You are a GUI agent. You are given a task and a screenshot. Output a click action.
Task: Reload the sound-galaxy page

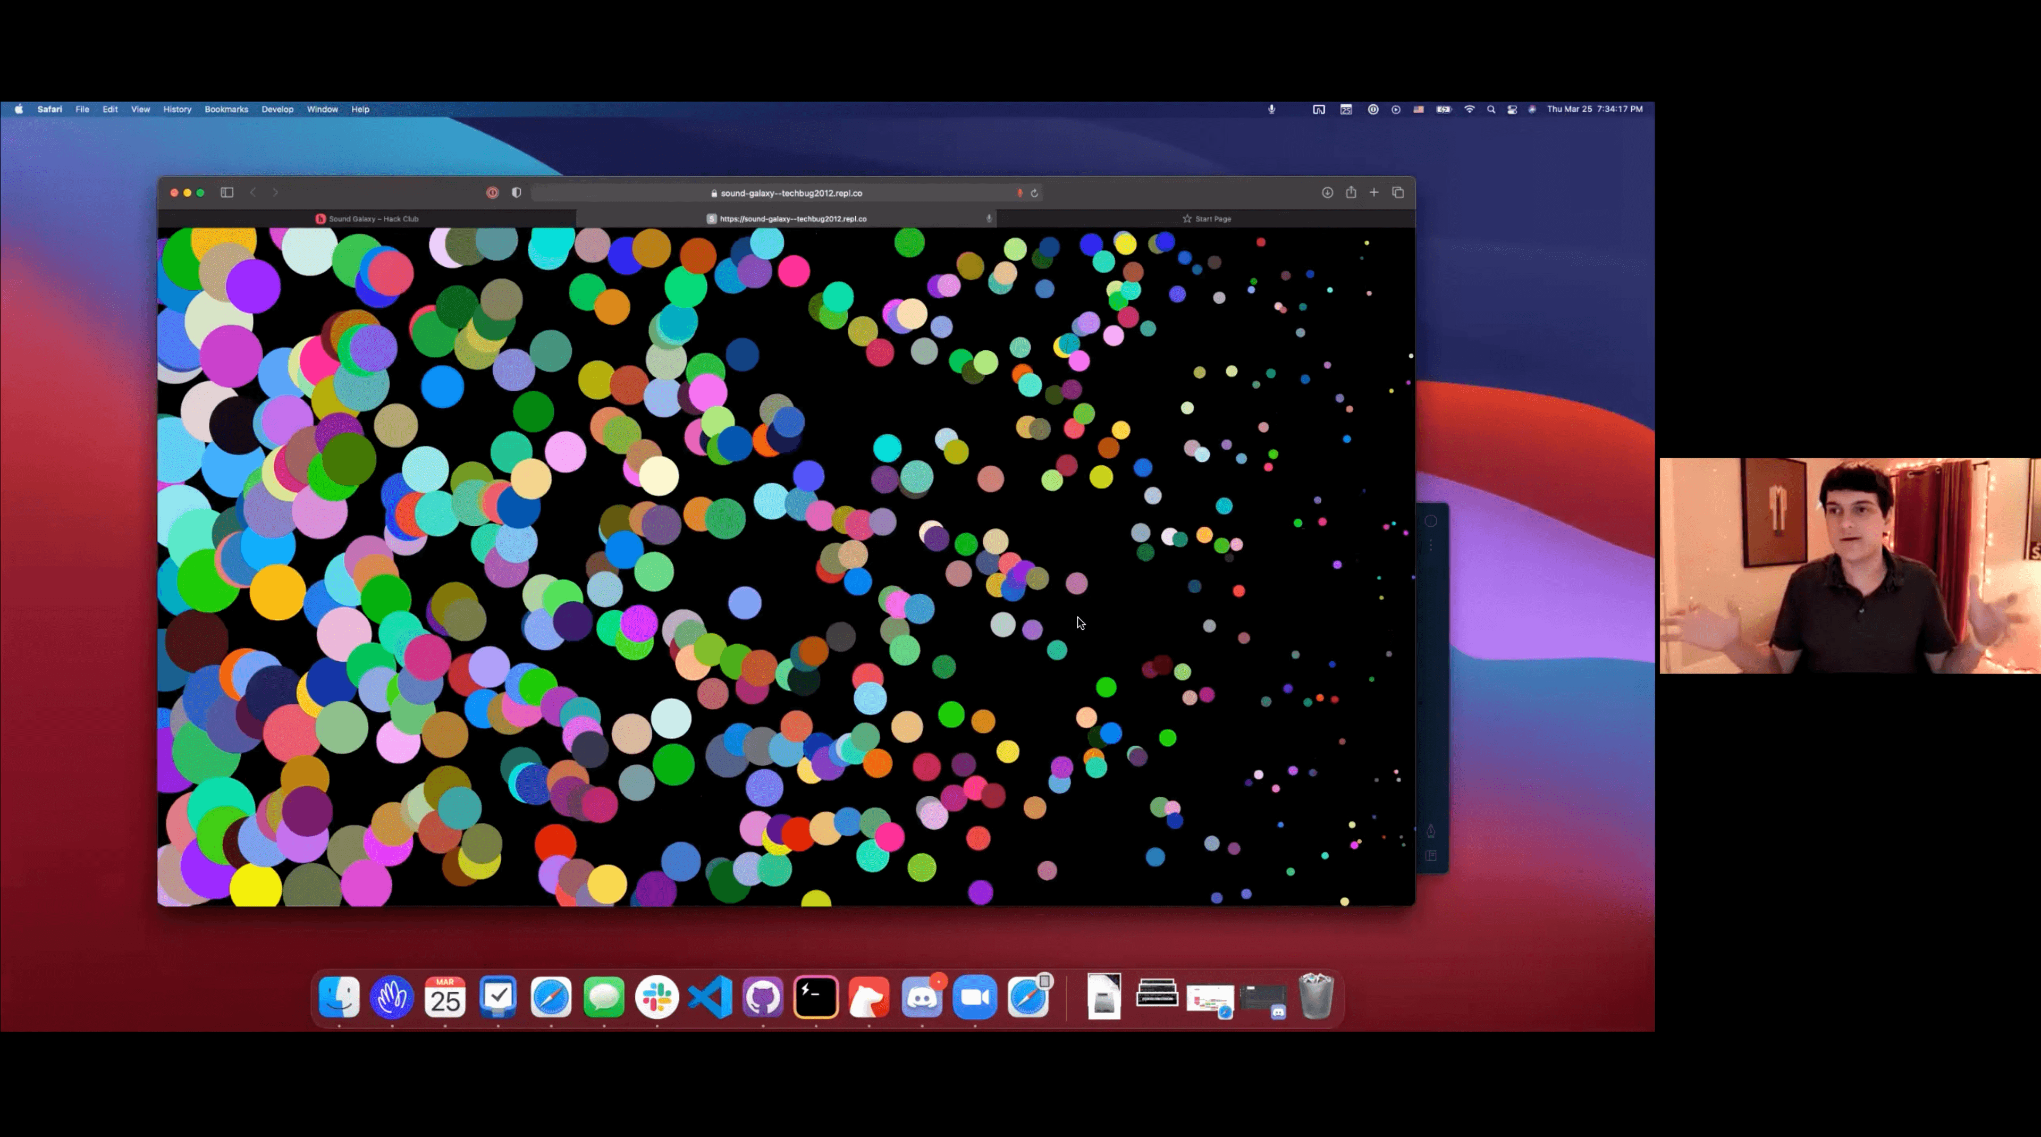pyautogui.click(x=1035, y=192)
